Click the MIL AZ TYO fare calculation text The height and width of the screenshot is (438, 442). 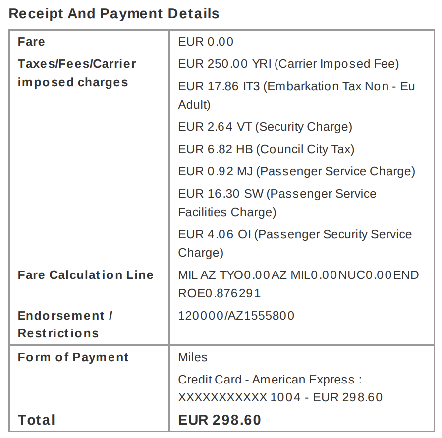click(298, 275)
